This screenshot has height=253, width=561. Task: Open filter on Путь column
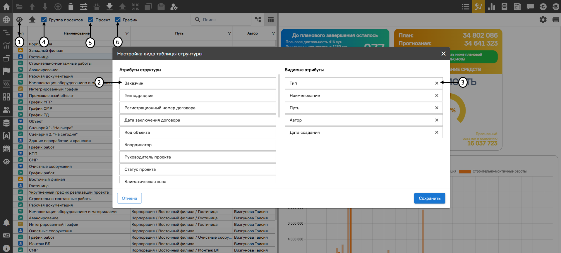tap(229, 33)
